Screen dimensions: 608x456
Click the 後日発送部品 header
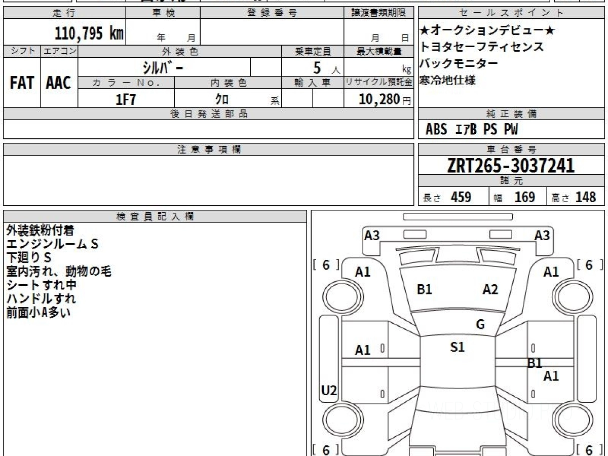pos(209,114)
